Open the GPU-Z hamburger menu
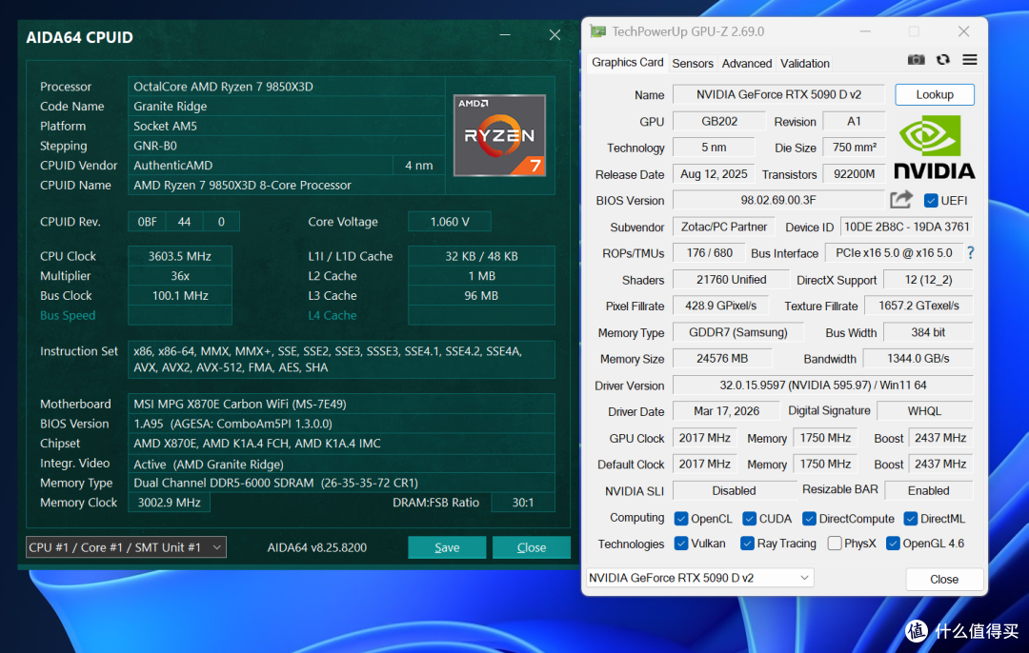This screenshot has width=1029, height=653. 970,60
